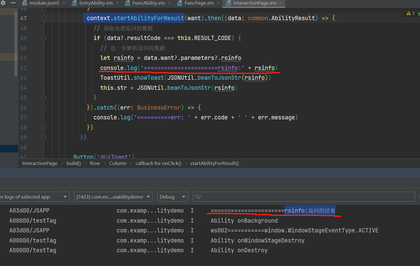Viewport: 420px width, 266px height.
Task: Click line number 52 in the gutter
Action: [x=24, y=68]
